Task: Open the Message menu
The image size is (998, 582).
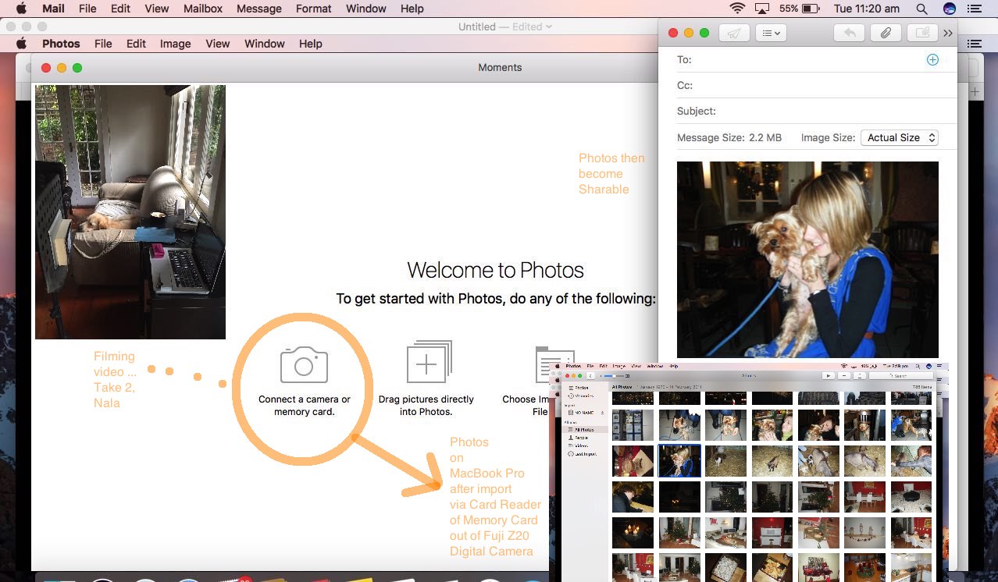Action: (259, 9)
